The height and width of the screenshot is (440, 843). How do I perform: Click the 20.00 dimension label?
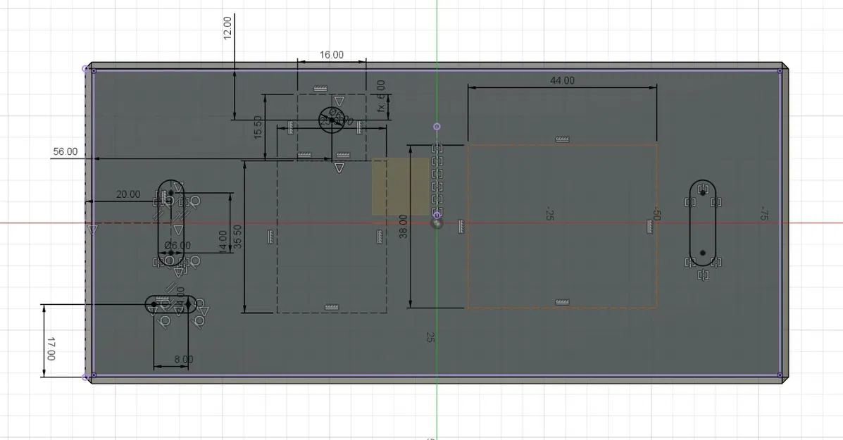(x=128, y=194)
